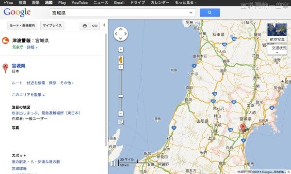Open the 交通状況 traffic dropdown
This screenshot has width=291, height=174.
click(x=277, y=50)
